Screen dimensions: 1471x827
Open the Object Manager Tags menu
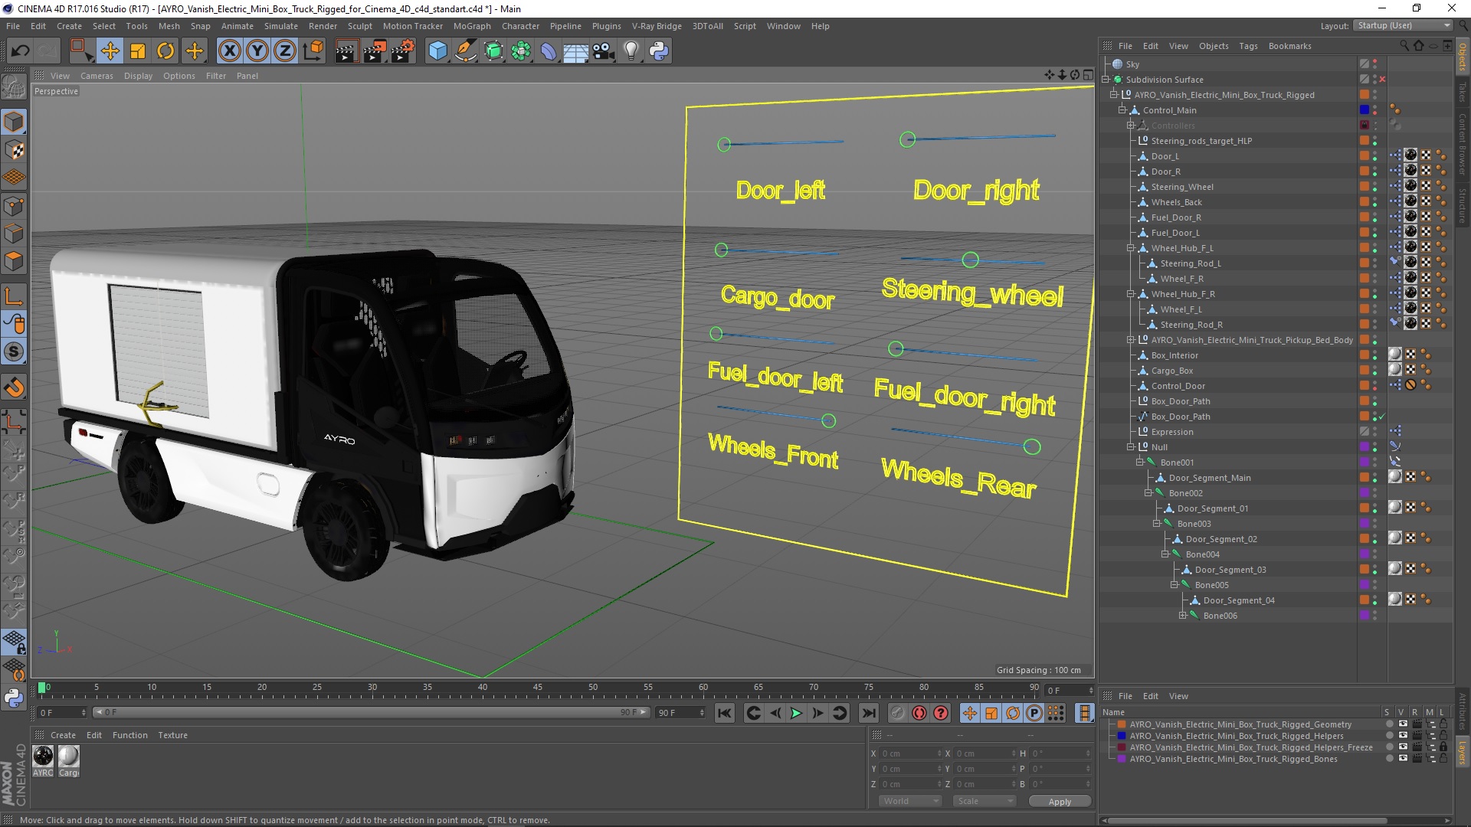coord(1248,46)
